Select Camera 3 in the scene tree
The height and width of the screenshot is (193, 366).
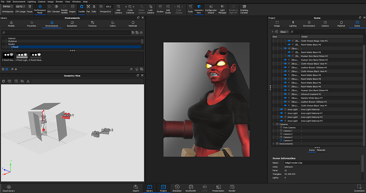point(288,137)
